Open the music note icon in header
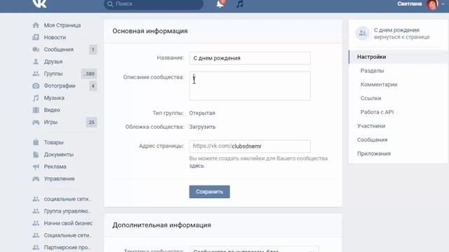This screenshot has height=252, width=449. pyautogui.click(x=240, y=3)
